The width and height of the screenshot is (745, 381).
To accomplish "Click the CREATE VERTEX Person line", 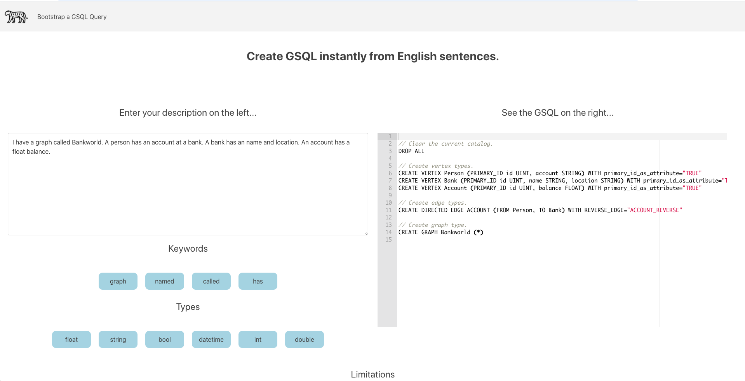I will tap(550, 173).
